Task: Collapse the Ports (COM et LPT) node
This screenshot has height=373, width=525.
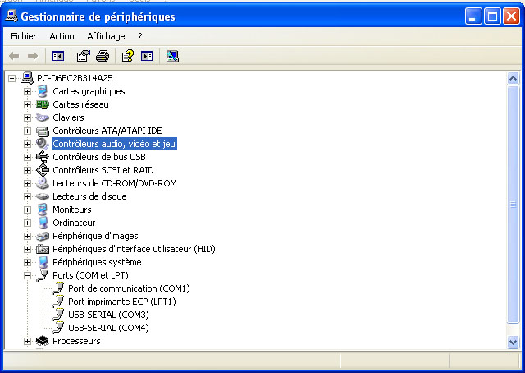Action: (x=27, y=276)
